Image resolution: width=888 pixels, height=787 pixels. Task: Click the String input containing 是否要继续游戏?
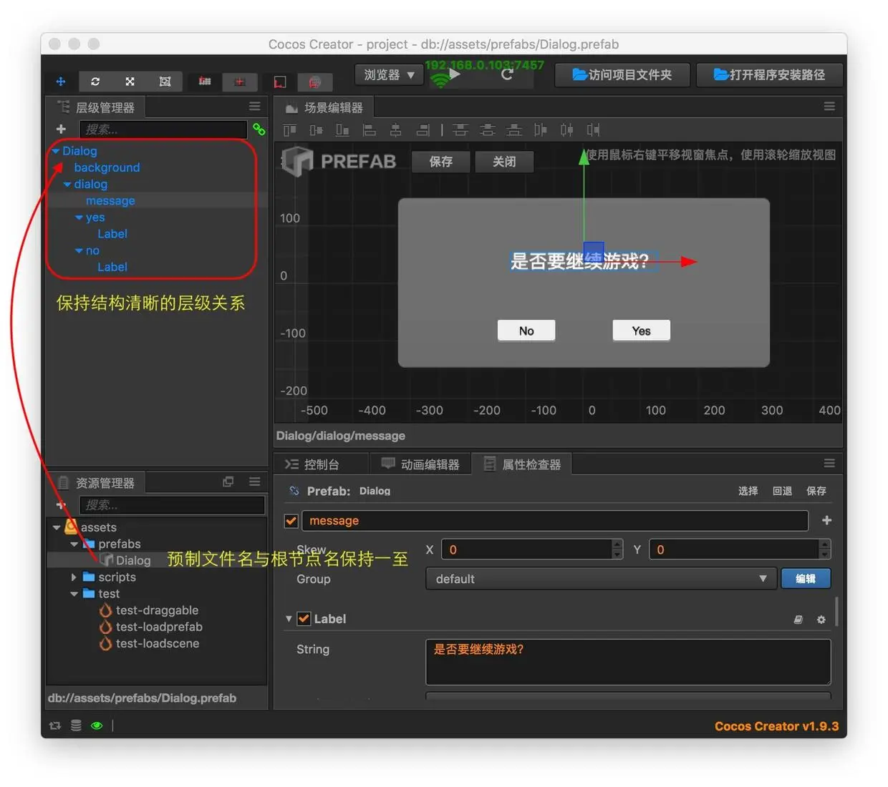628,662
